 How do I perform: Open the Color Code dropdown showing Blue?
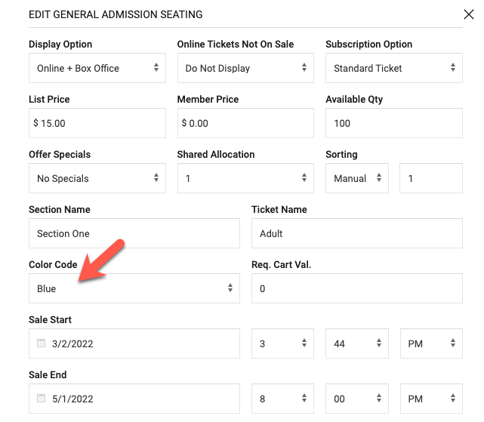pyautogui.click(x=134, y=288)
